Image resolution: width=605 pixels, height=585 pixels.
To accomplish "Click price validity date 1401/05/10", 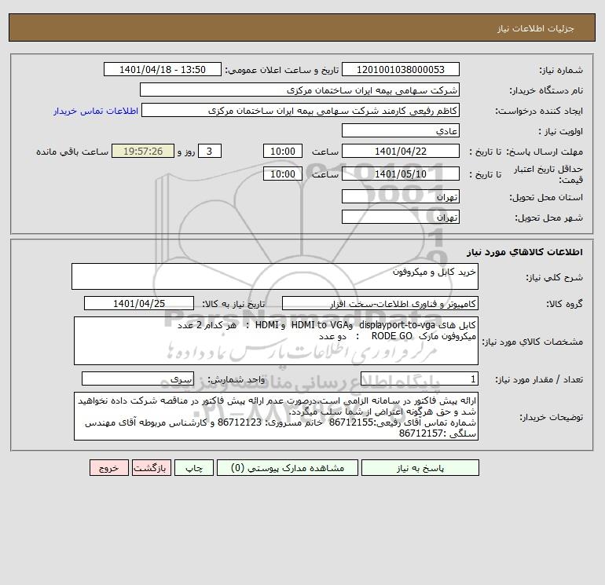I will [x=401, y=174].
